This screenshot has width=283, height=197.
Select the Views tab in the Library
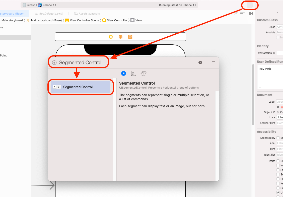pyautogui.click(x=123, y=73)
